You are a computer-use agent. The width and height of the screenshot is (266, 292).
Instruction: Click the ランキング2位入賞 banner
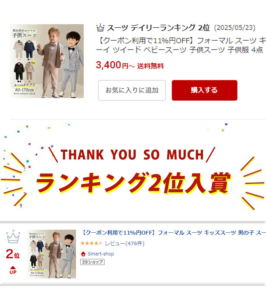tap(133, 182)
